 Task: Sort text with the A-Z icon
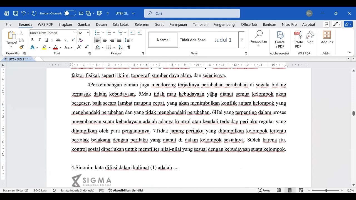coord(121,47)
